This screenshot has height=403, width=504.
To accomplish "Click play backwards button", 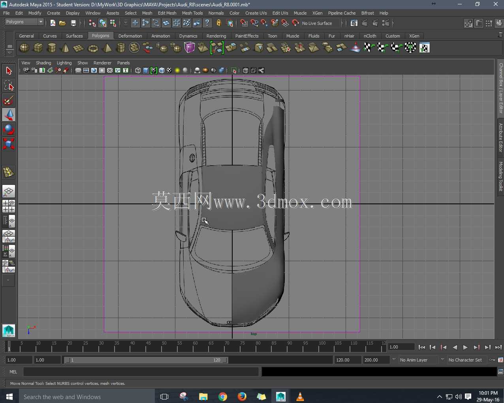I will [x=455, y=347].
